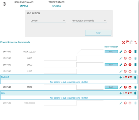Move the BUCK1_2_3_4 row down

pos(130,52)
